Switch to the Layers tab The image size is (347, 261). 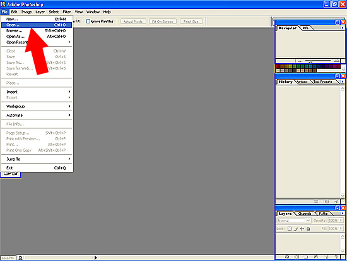pyautogui.click(x=285, y=214)
